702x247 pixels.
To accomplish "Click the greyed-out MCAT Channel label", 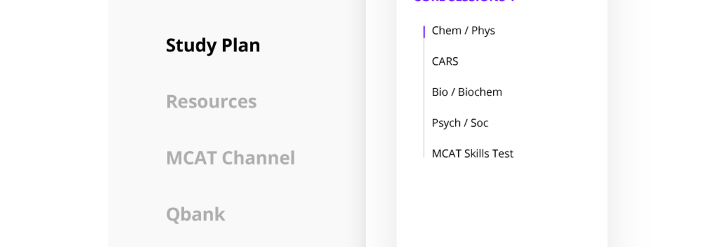I will (x=230, y=158).
